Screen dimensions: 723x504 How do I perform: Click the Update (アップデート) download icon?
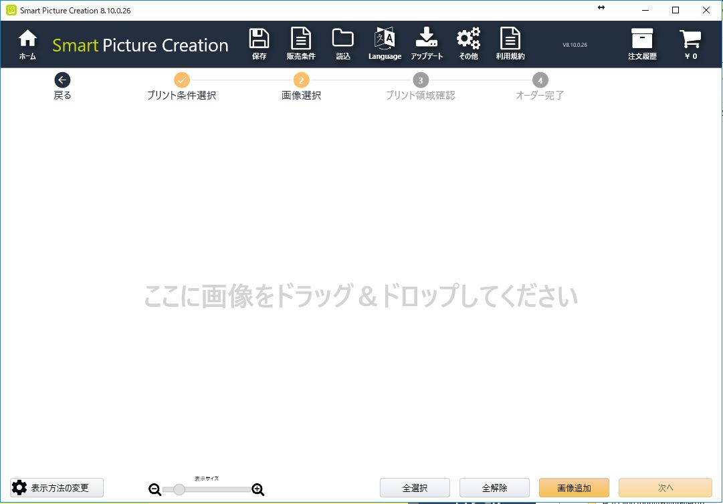[426, 39]
